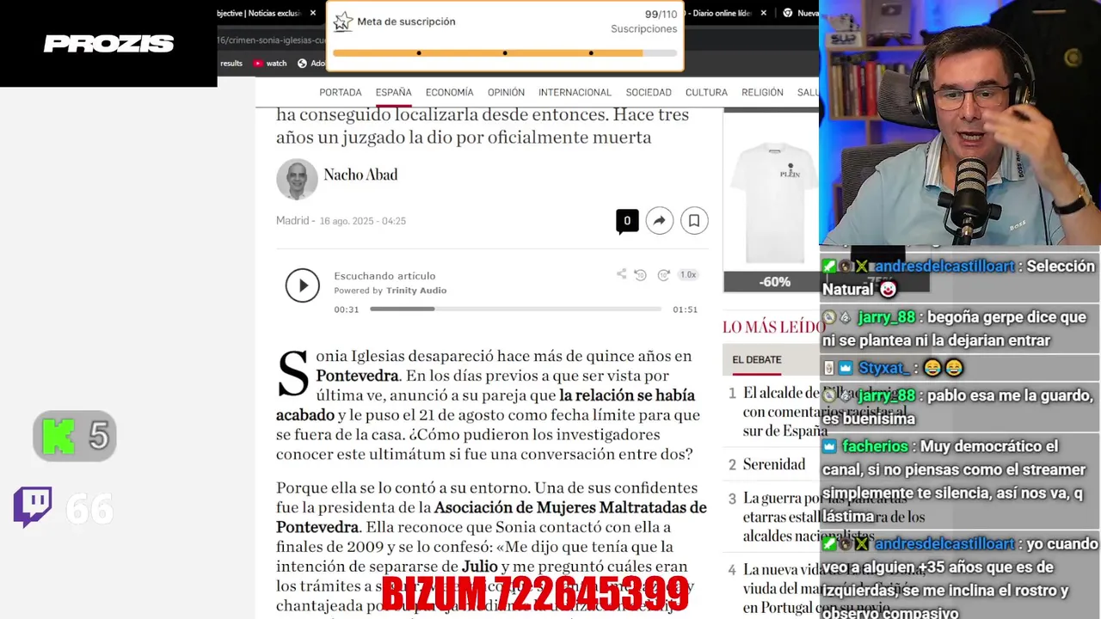Click the bold 'Pontevedra' in first paragraph
1101x619 pixels.
click(357, 376)
